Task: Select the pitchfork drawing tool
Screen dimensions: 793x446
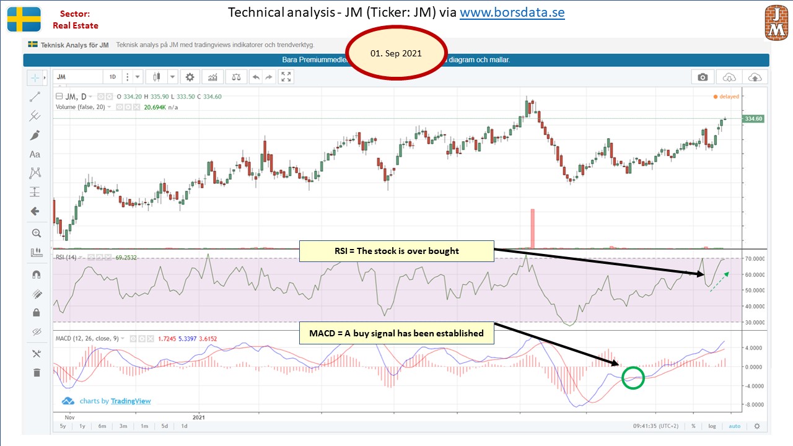Action: [x=35, y=116]
